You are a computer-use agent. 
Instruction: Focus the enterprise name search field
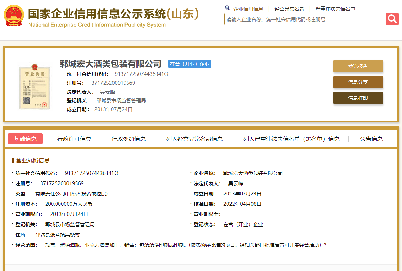[x=305, y=19]
